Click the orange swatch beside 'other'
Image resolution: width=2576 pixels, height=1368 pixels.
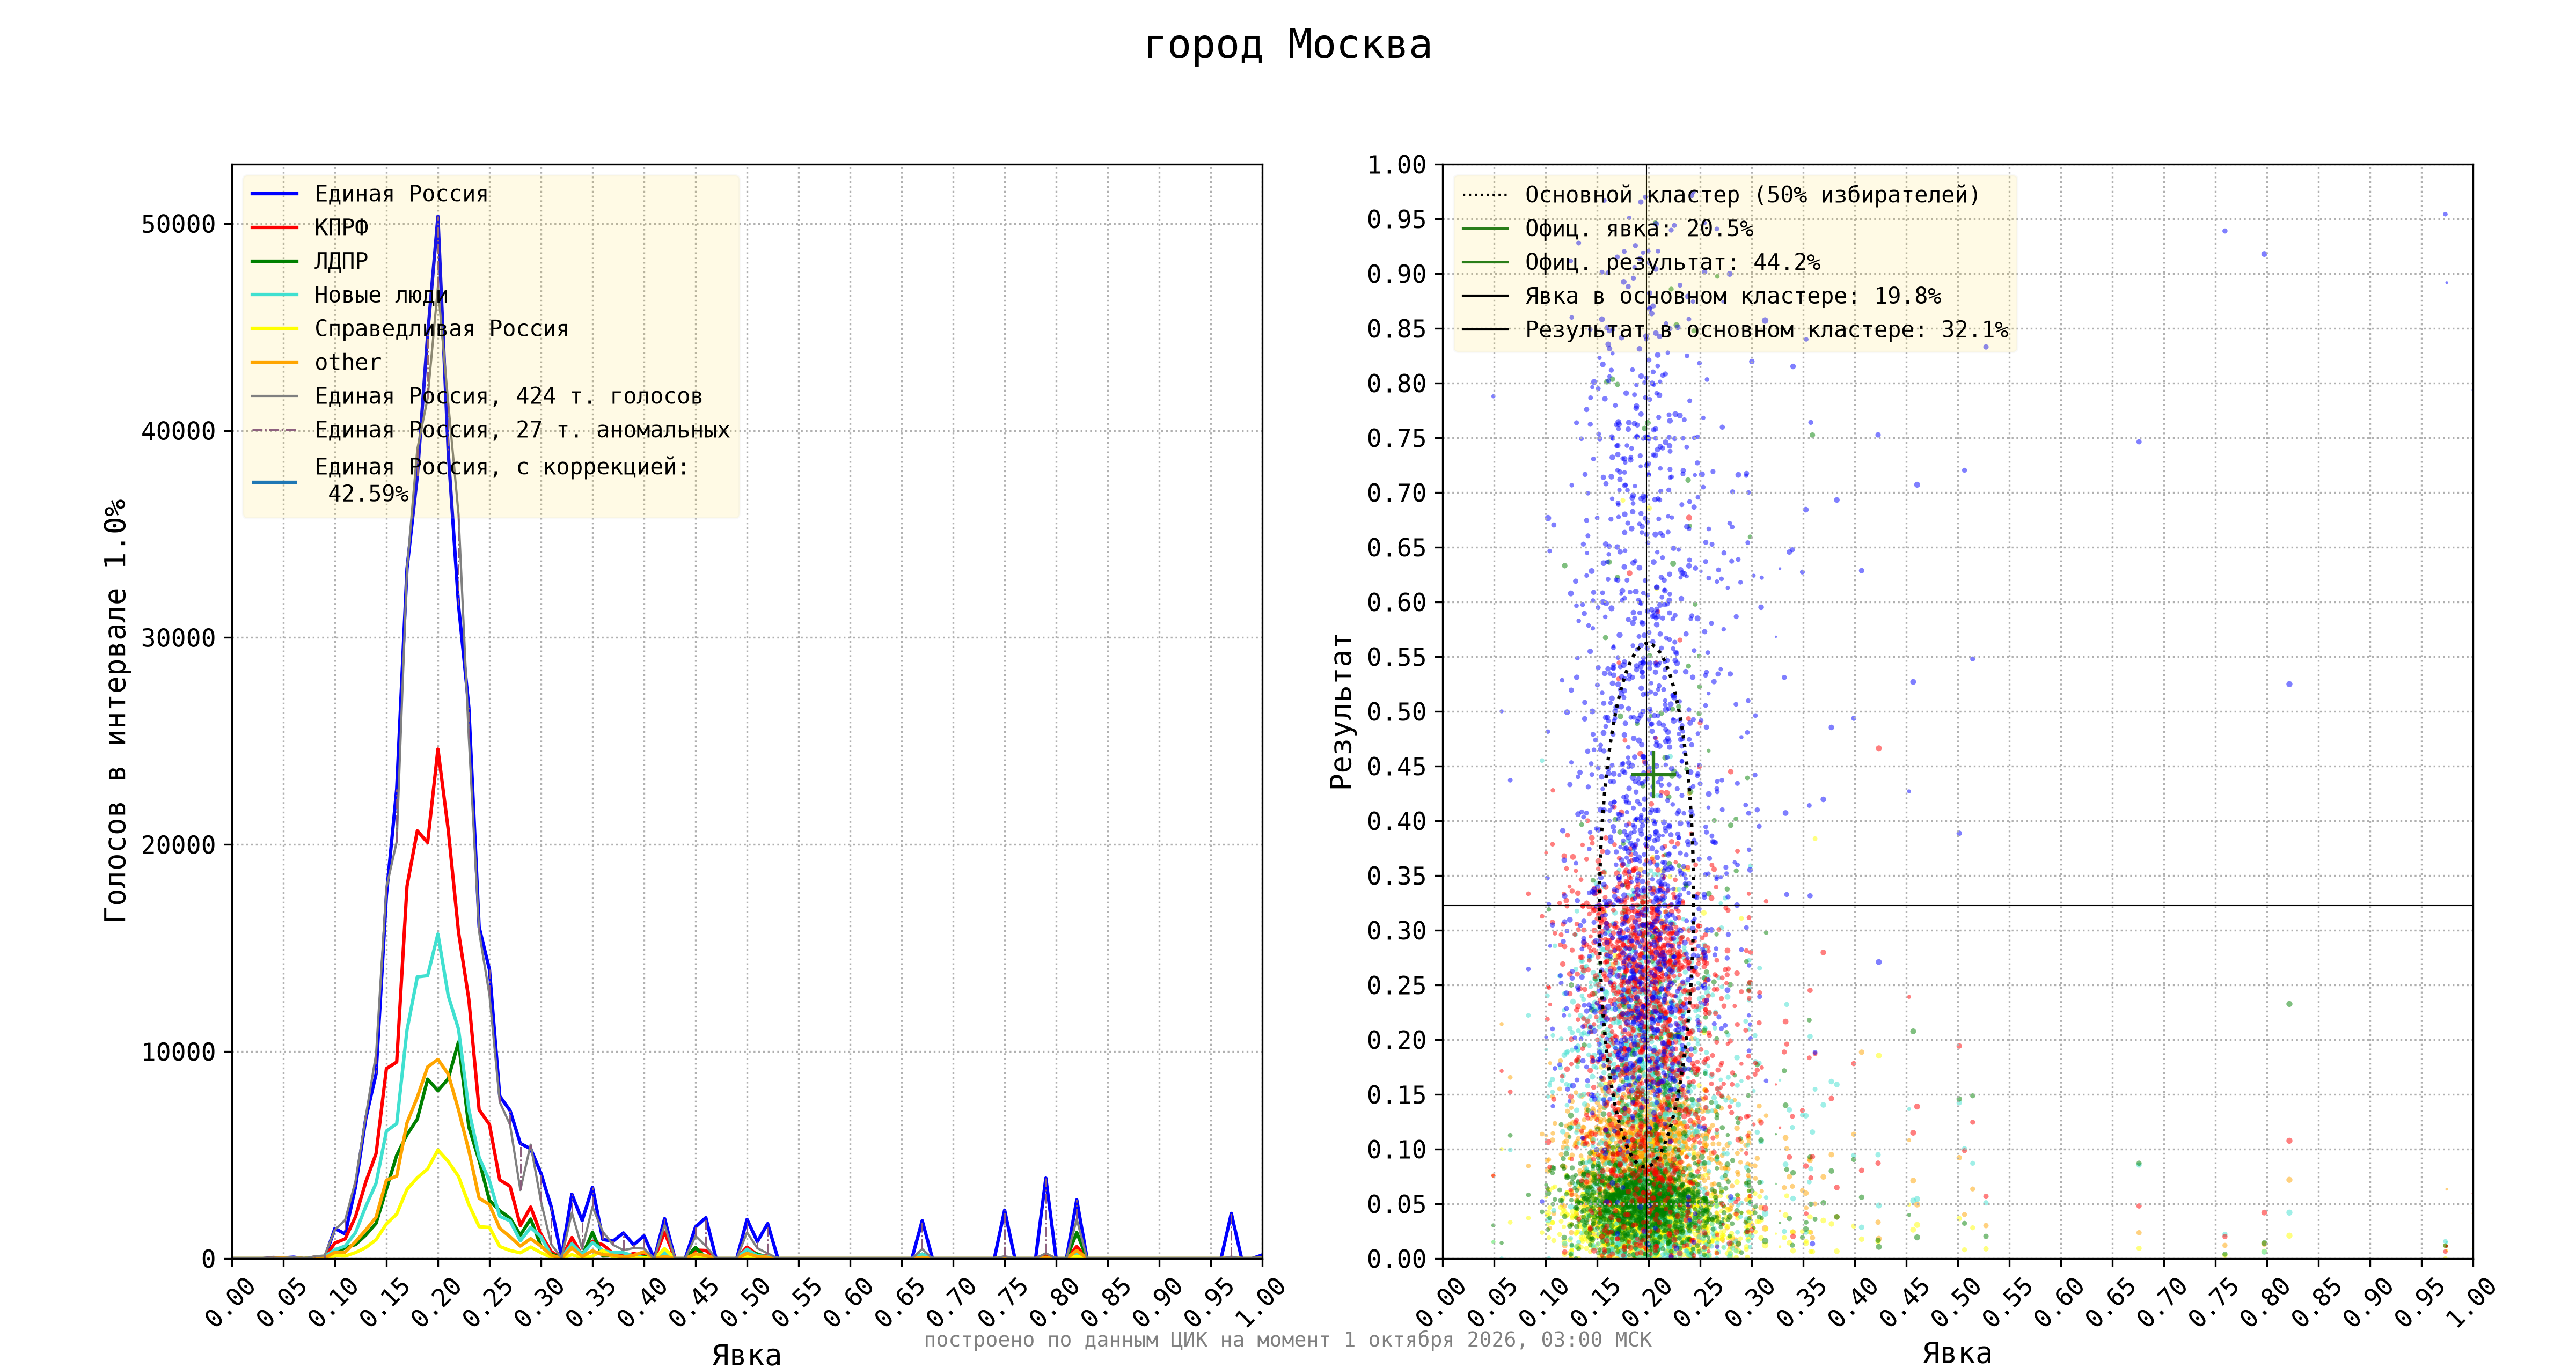tap(274, 362)
